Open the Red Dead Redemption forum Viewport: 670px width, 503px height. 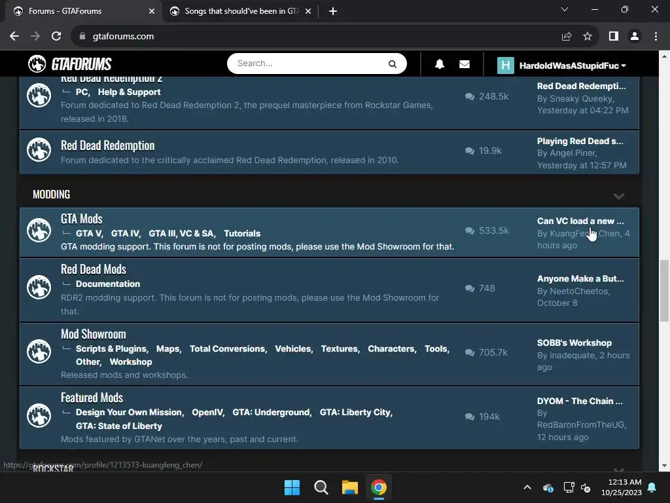tap(108, 145)
